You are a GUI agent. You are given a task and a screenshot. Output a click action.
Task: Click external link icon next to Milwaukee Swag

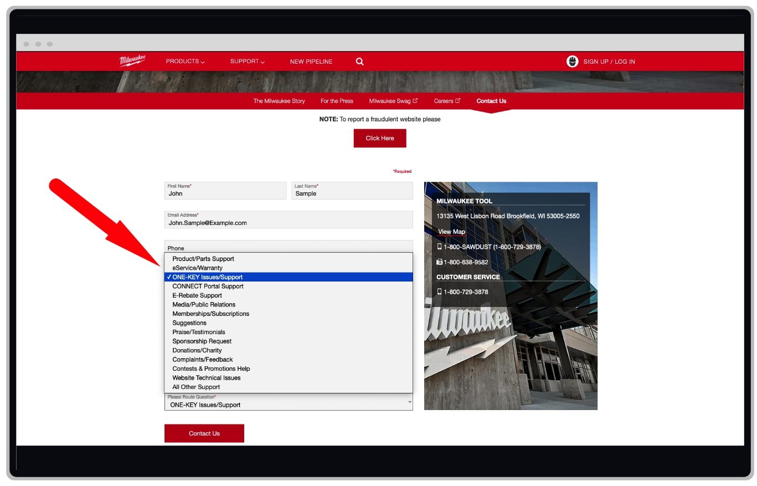pos(415,100)
